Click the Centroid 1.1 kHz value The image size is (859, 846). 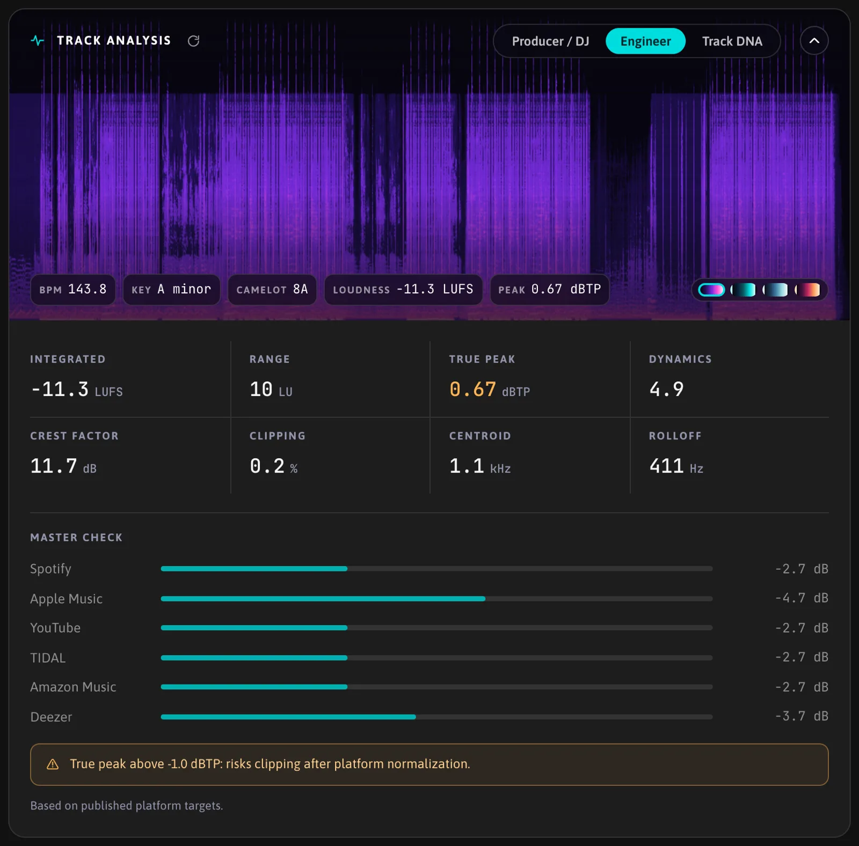480,466
